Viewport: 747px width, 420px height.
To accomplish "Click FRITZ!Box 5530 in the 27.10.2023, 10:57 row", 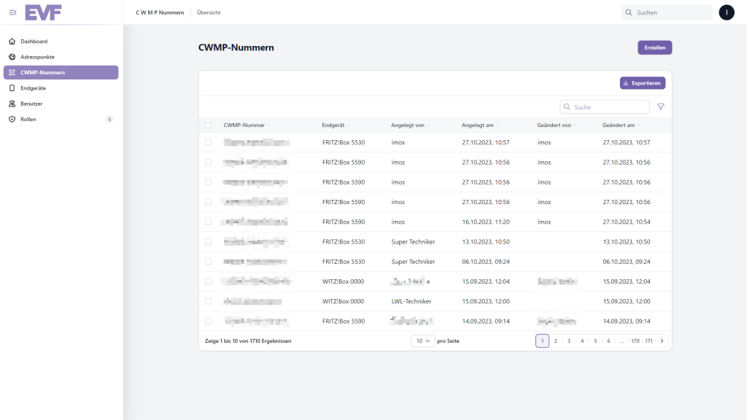I will click(x=344, y=142).
